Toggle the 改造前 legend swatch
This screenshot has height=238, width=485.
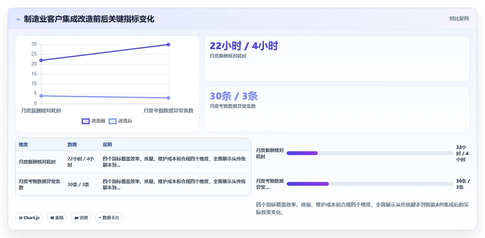tap(86, 121)
